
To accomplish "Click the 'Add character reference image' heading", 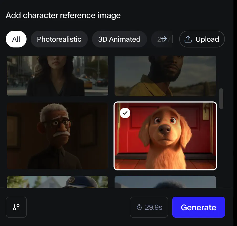I will 63,15.
